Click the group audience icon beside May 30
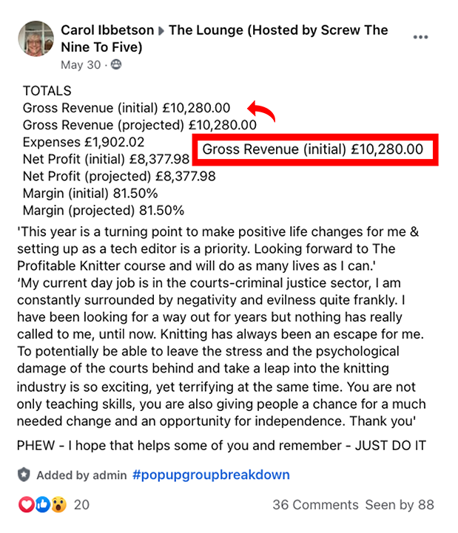The height and width of the screenshot is (533, 458). coord(115,65)
